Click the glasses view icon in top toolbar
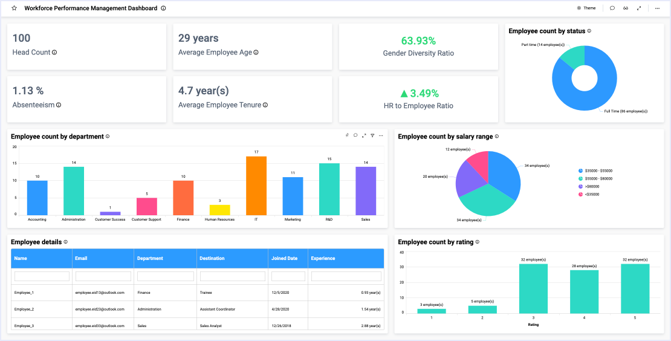671x341 pixels. pos(626,8)
